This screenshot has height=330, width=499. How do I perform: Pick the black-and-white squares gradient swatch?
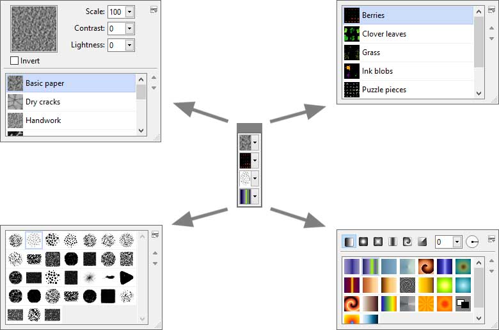(x=463, y=304)
